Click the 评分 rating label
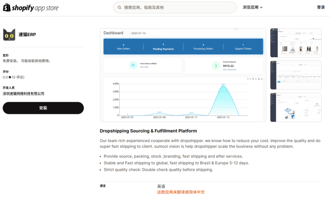 tap(6, 72)
